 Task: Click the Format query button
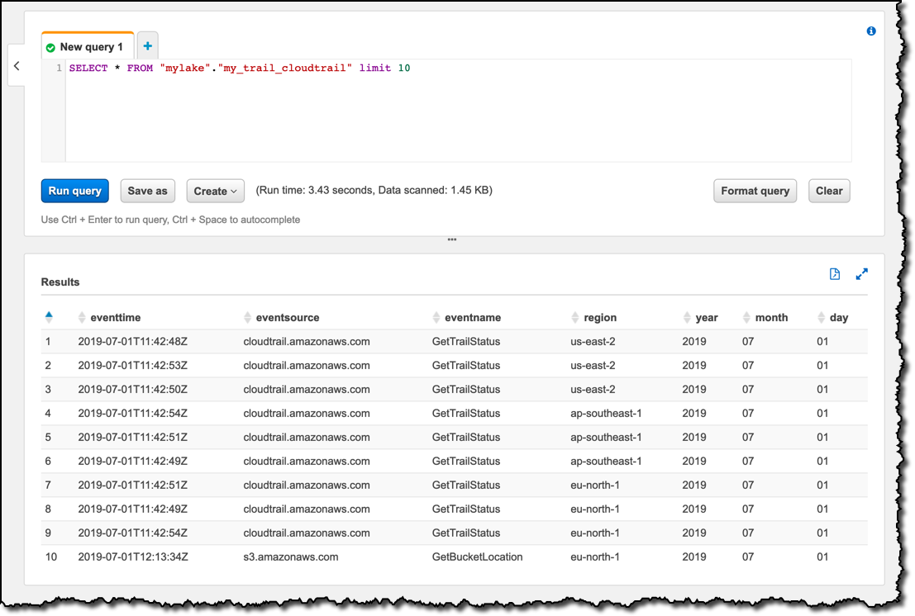click(755, 191)
